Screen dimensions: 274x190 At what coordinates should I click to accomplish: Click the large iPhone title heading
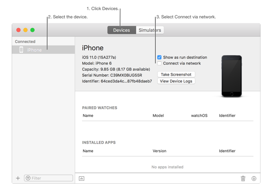(93, 48)
